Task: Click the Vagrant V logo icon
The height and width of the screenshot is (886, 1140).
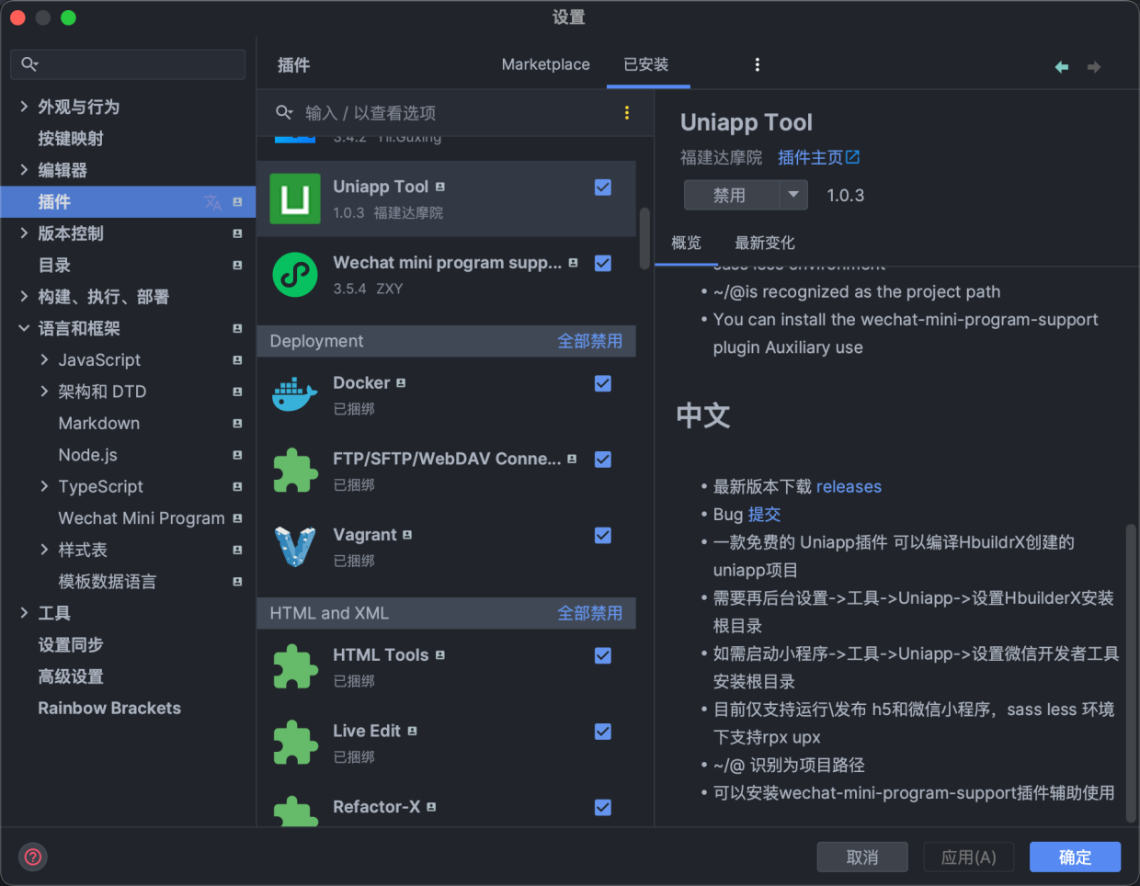Action: point(295,547)
